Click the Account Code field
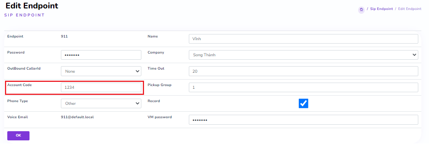 [x=101, y=88]
